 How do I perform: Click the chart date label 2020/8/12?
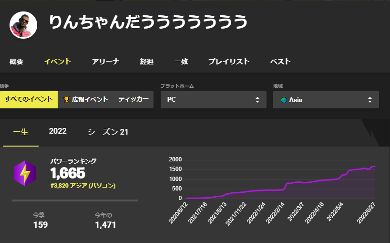[x=178, y=213]
